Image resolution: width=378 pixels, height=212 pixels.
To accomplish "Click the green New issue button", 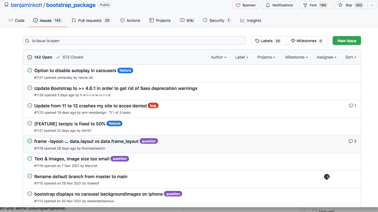I will (347, 41).
